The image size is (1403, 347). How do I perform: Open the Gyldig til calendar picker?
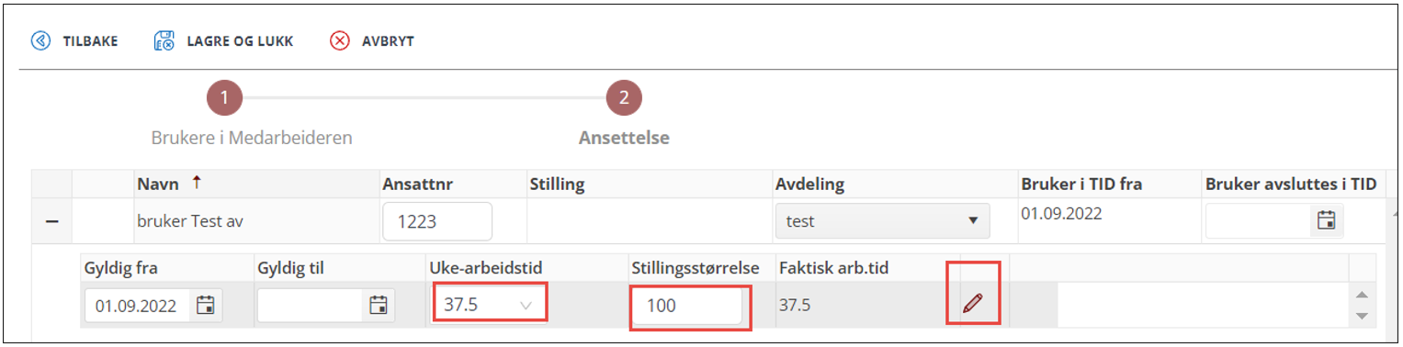378,306
